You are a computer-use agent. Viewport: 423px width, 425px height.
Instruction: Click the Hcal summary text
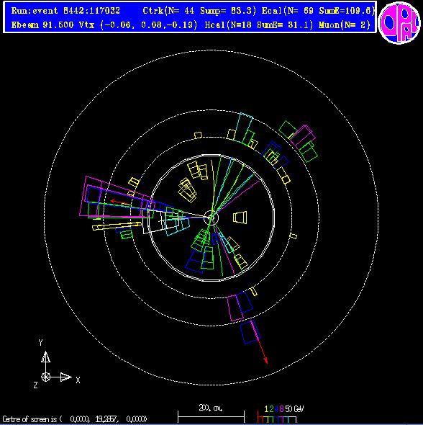(x=259, y=25)
